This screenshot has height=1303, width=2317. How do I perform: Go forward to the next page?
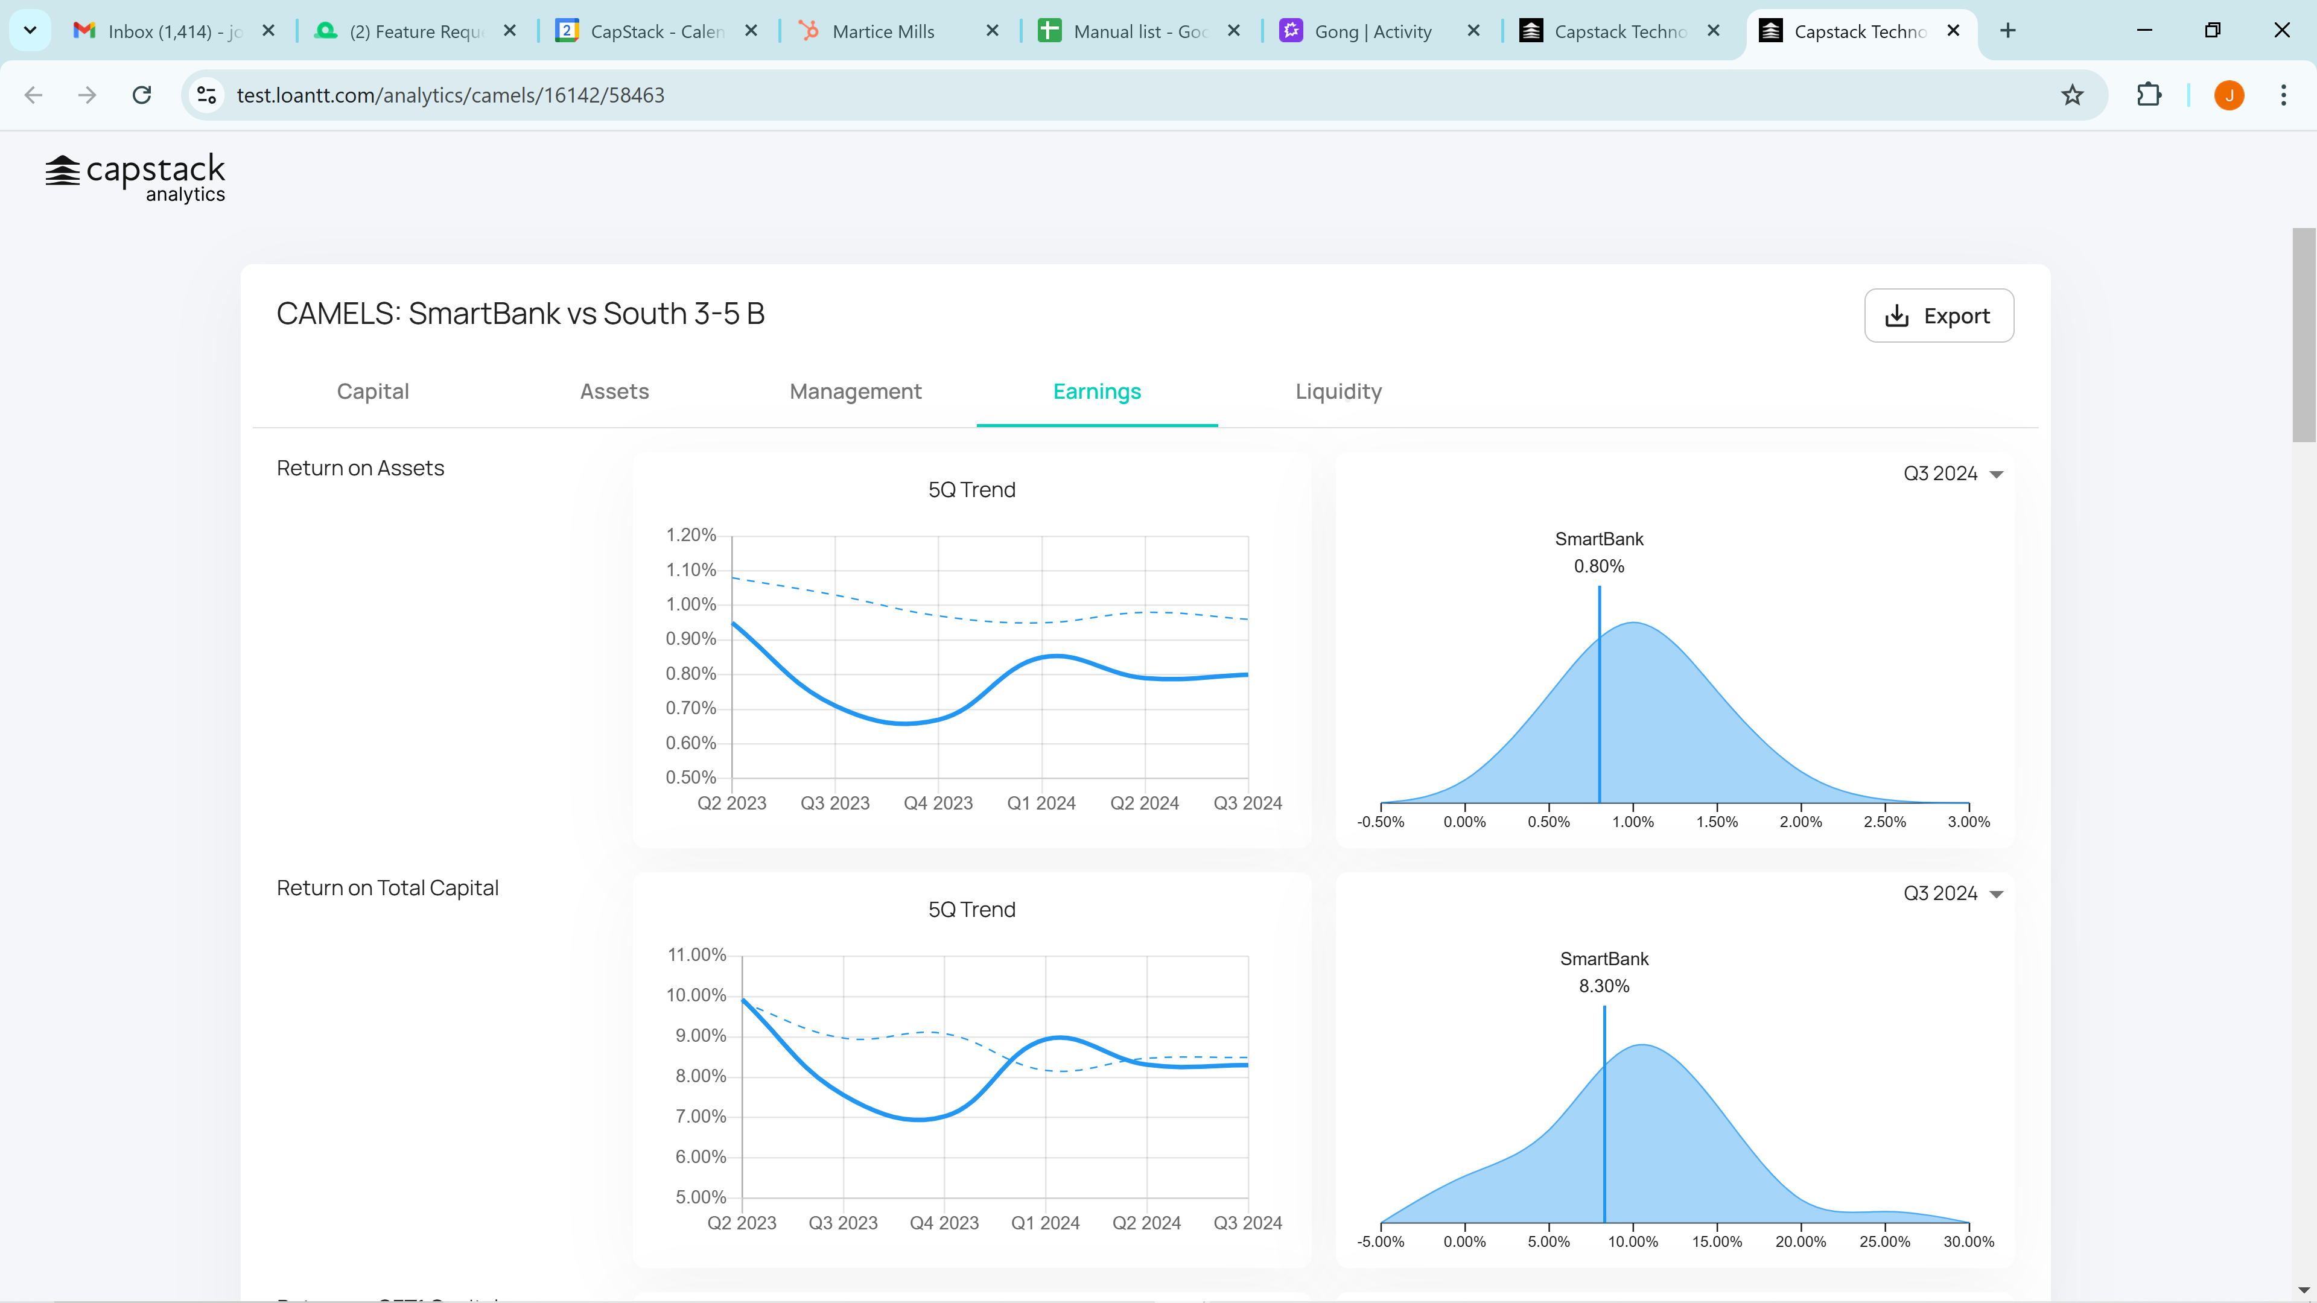tap(87, 95)
